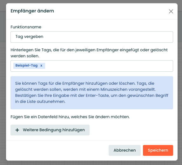
Task: Cancel changes with Abbrechen
Action: point(125,150)
